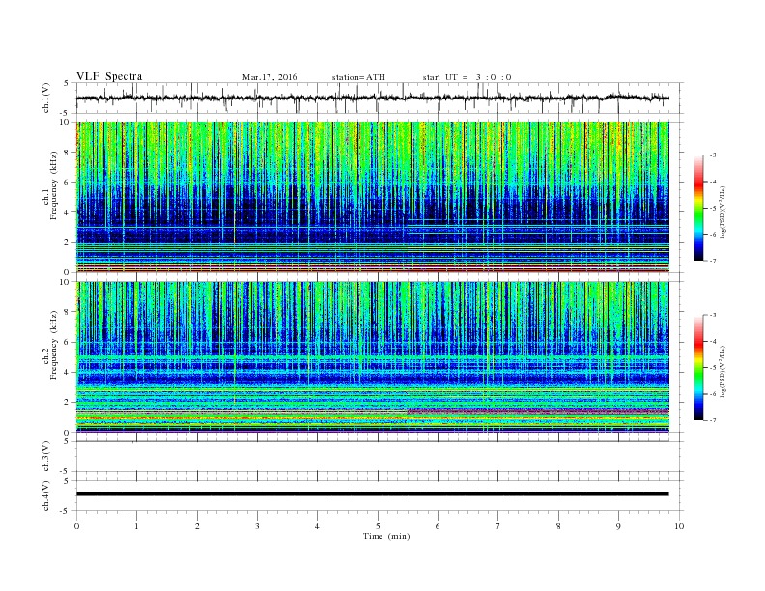The image size is (765, 591).
Task: Click the "2" kHz tick of ch.2 spectrogram
Action: pos(67,403)
